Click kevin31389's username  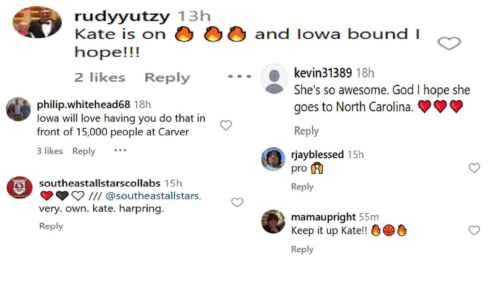click(x=323, y=73)
